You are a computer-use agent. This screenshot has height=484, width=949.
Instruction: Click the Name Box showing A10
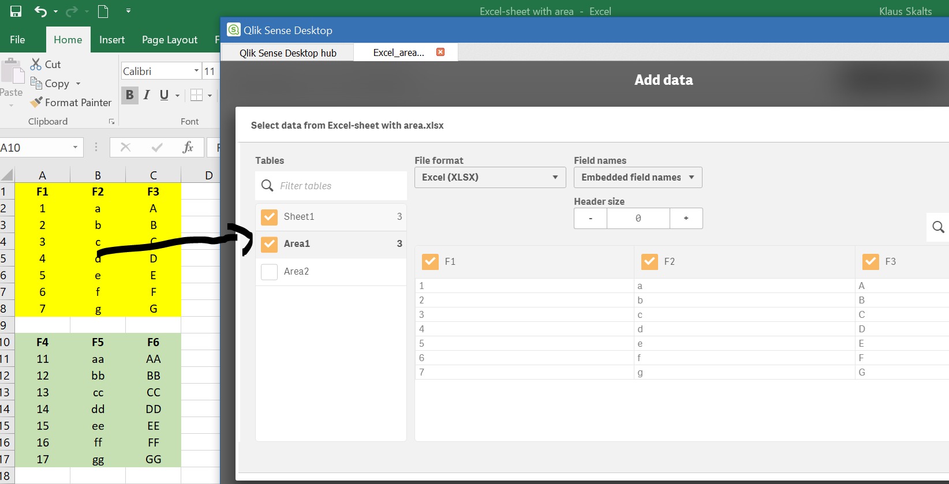click(x=35, y=148)
